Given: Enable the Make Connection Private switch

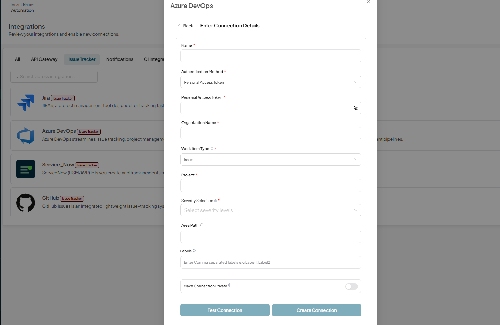Looking at the screenshot, I should (351, 286).
